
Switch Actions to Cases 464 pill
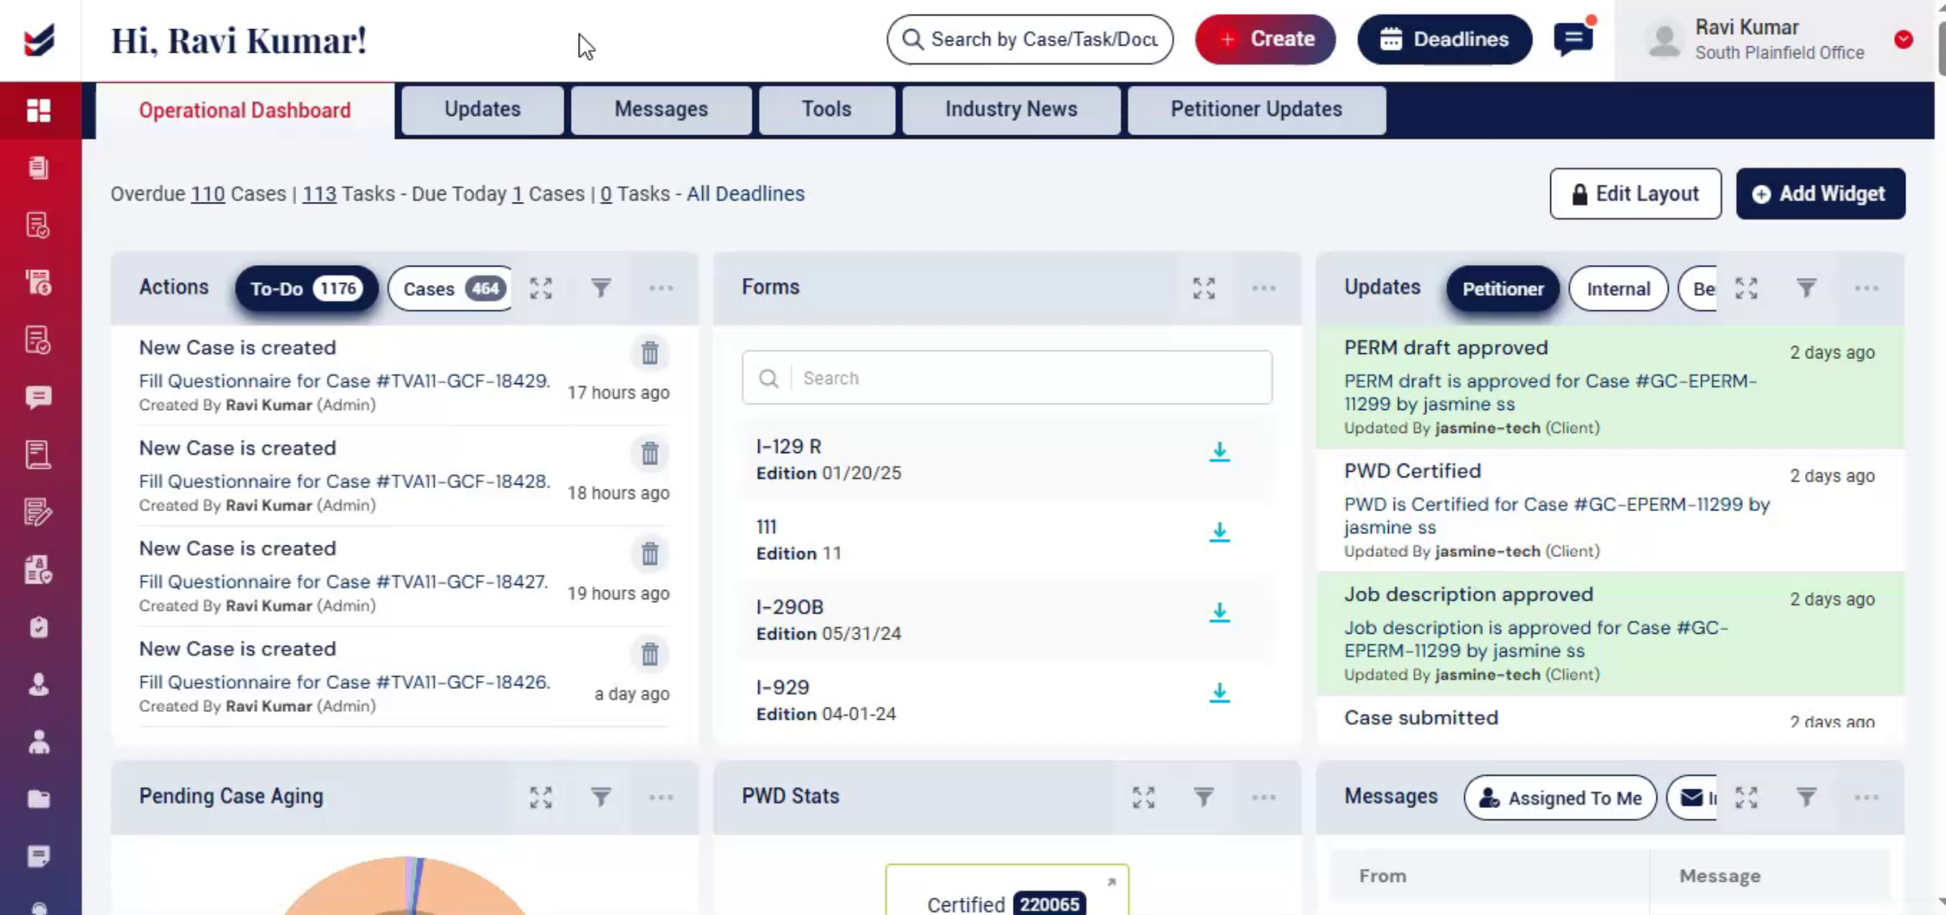pos(451,289)
